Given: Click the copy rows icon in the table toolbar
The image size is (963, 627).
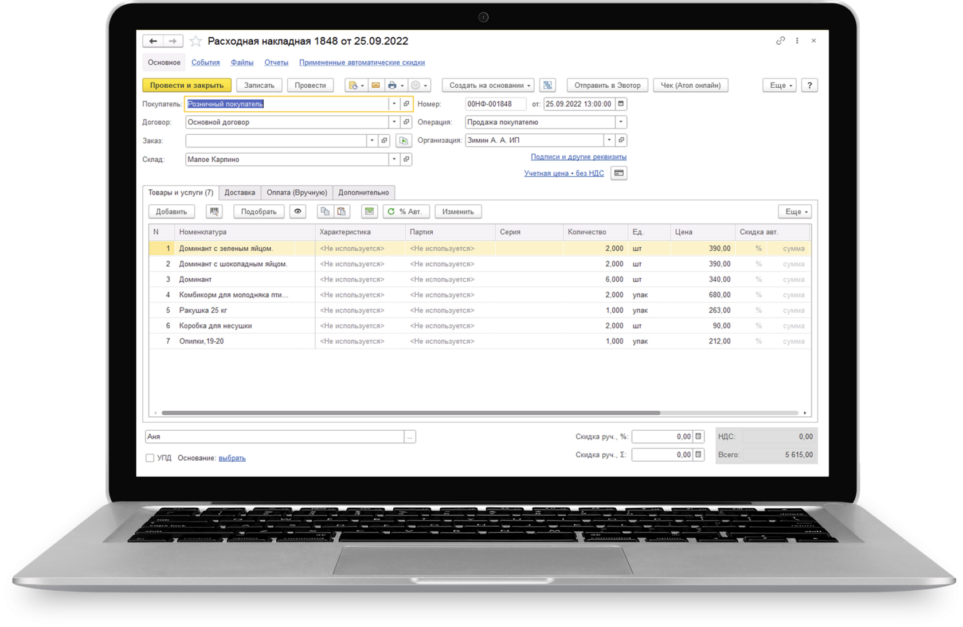Looking at the screenshot, I should (x=325, y=212).
